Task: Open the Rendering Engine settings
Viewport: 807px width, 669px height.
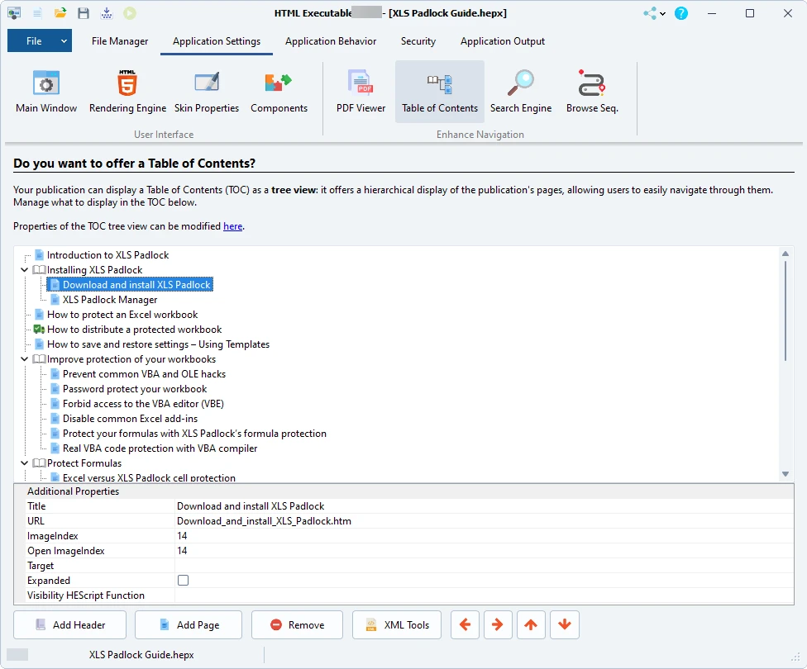Action: click(127, 92)
